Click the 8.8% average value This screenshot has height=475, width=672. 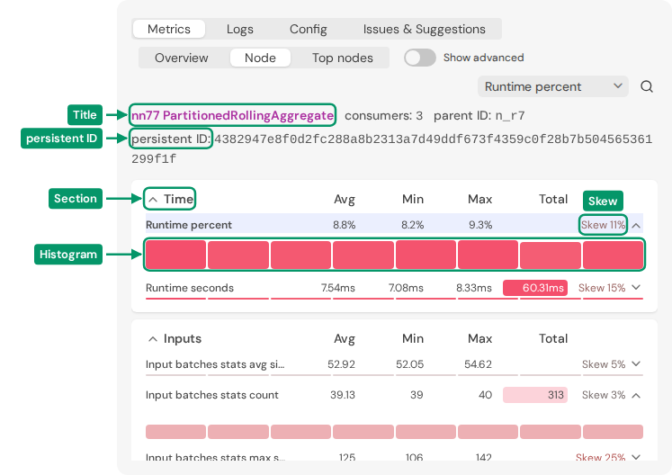[345, 225]
